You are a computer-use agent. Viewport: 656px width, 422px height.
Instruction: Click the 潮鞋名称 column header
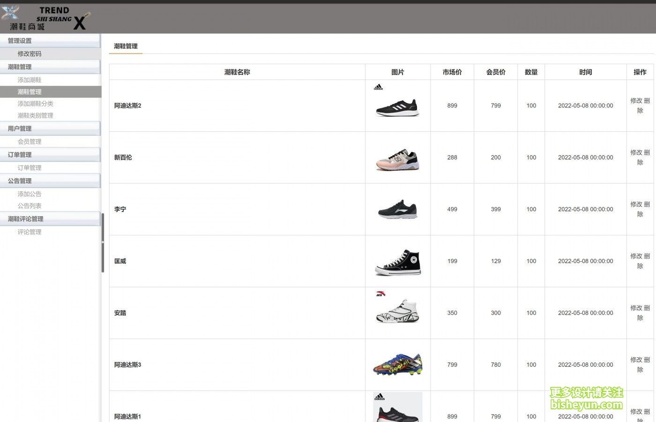237,72
